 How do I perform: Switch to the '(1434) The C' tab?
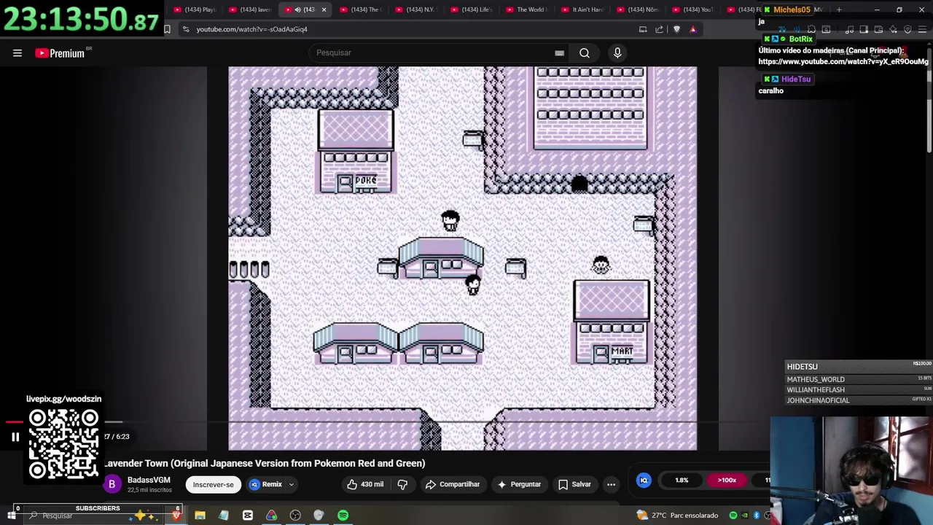click(360, 9)
